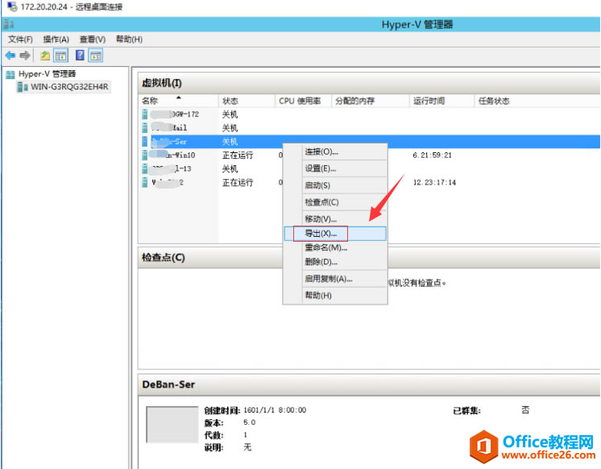The image size is (601, 469).
Task: Sort by 名称 column header
Action: pyautogui.click(x=180, y=101)
